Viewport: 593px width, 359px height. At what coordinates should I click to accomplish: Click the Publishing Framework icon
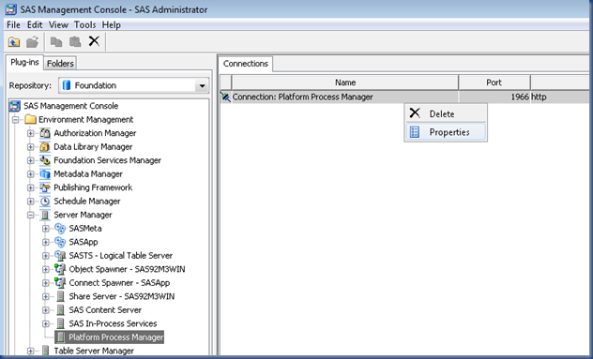(x=45, y=187)
